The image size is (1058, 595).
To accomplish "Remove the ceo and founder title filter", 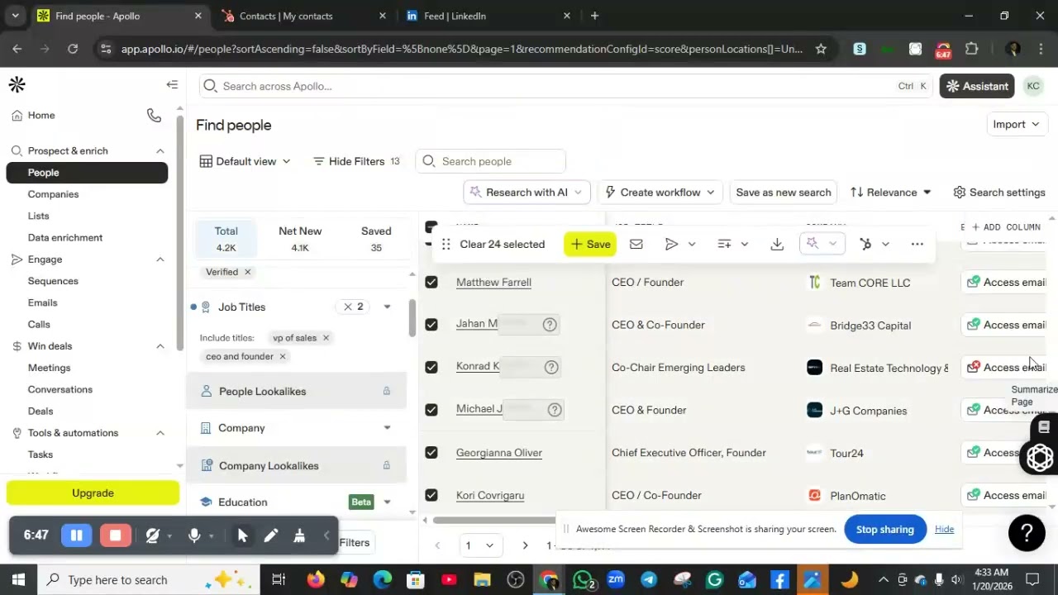I will coord(282,356).
